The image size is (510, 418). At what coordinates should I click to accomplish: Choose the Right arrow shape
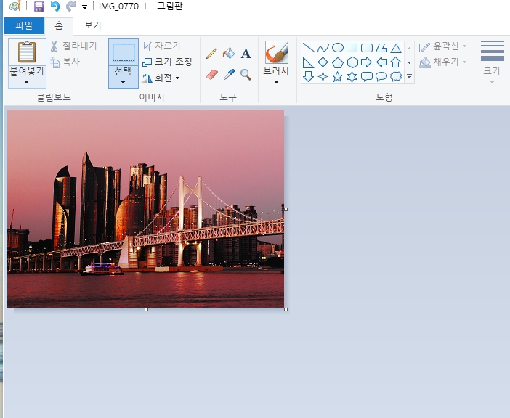(x=366, y=62)
